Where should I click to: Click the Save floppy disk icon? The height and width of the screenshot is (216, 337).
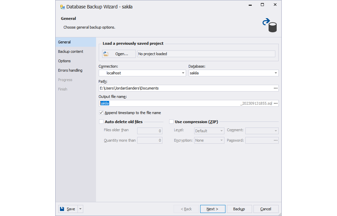tap(62, 209)
